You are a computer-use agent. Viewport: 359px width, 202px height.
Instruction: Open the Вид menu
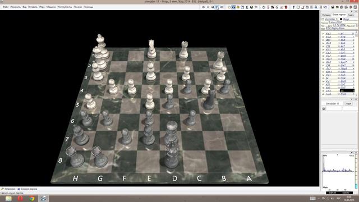[24, 7]
